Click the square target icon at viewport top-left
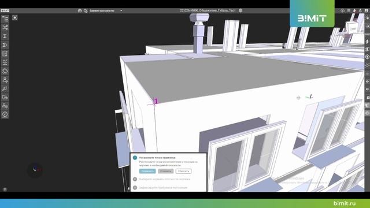Viewport: 370px width, 208px height. click(x=15, y=18)
